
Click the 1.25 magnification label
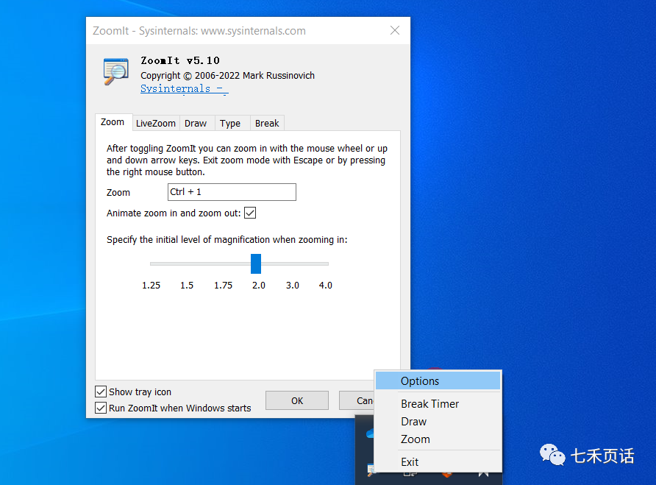coord(151,286)
